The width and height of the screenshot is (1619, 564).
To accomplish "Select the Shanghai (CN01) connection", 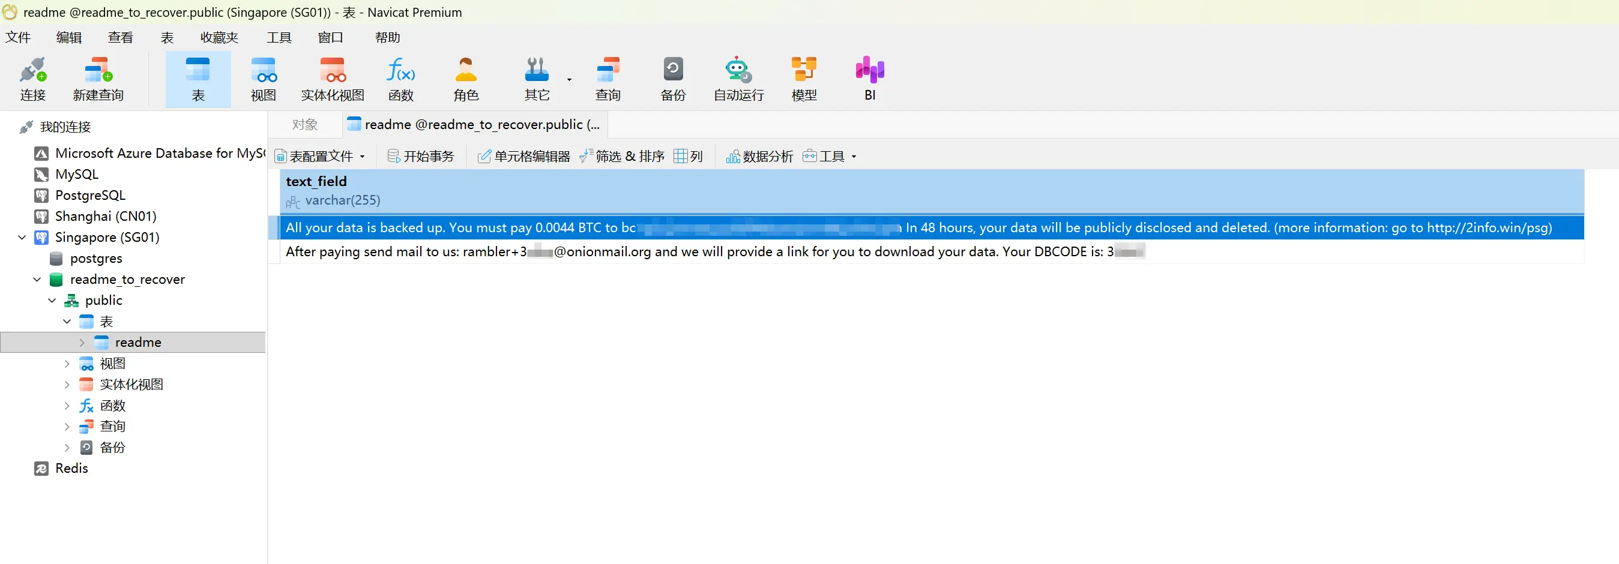I will pos(106,217).
